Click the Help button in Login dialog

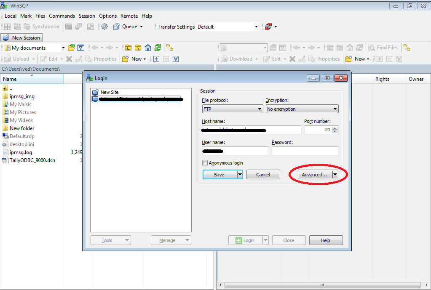click(326, 240)
